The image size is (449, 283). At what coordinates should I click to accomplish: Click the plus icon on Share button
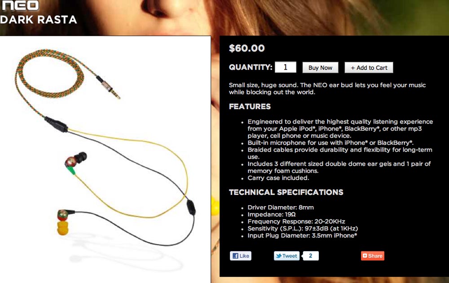(365, 256)
